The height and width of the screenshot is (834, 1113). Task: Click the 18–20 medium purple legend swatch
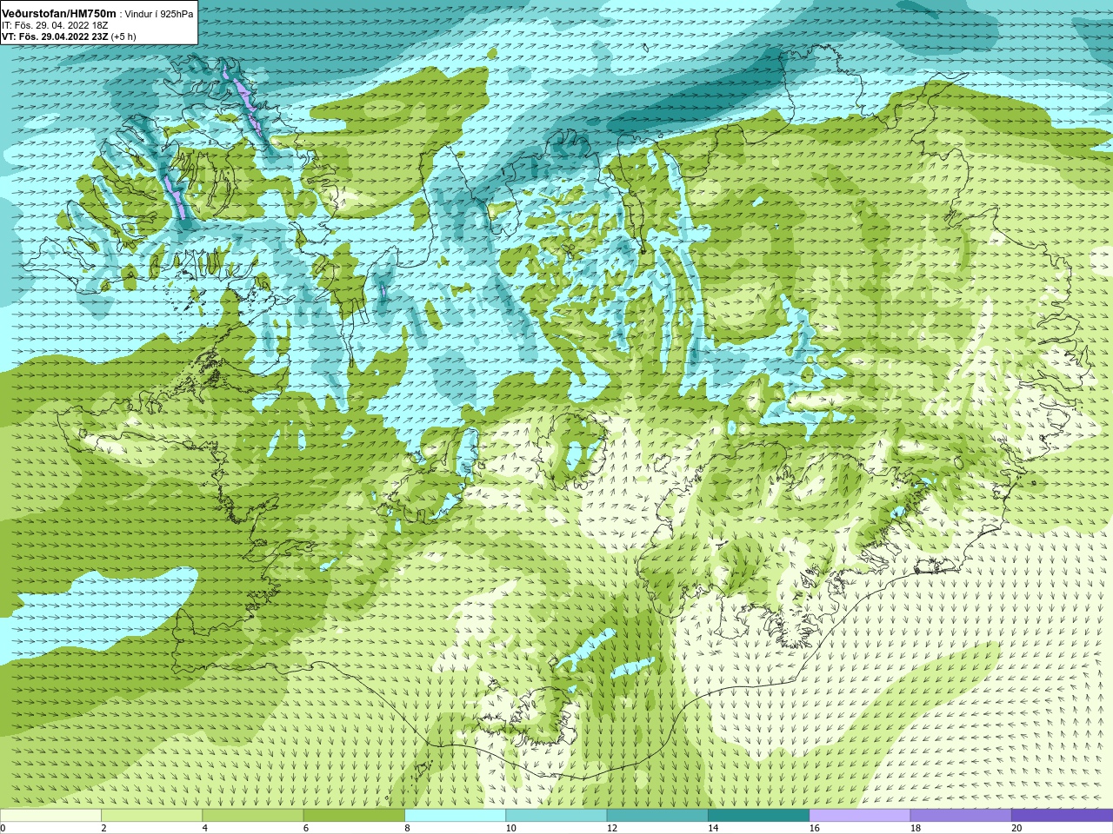pyautogui.click(x=961, y=815)
